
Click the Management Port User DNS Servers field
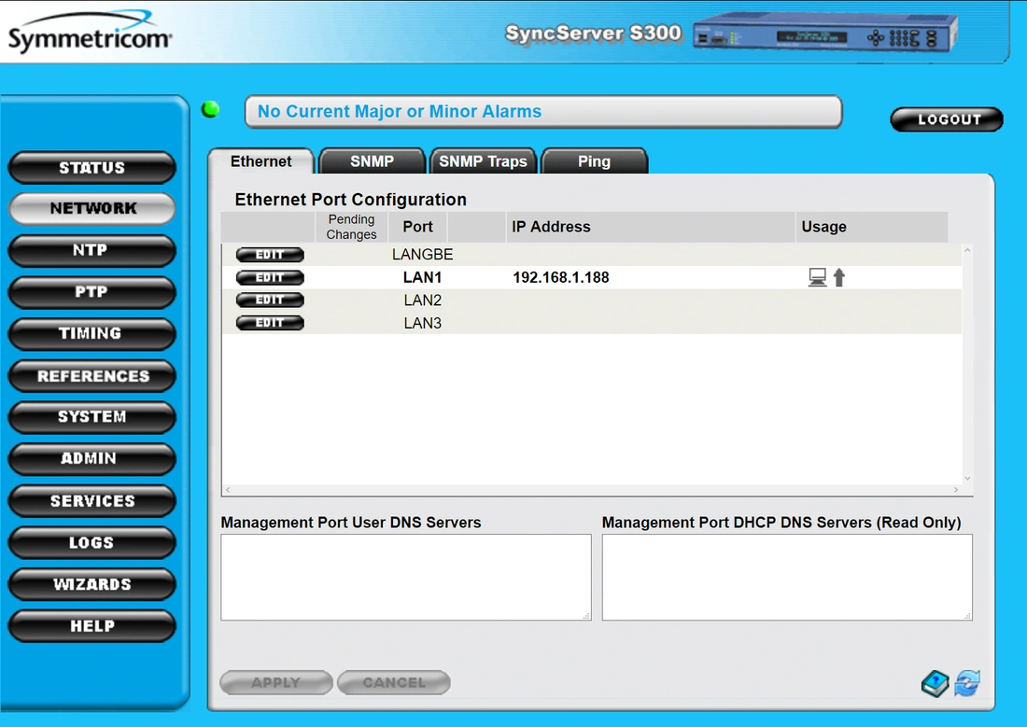405,577
